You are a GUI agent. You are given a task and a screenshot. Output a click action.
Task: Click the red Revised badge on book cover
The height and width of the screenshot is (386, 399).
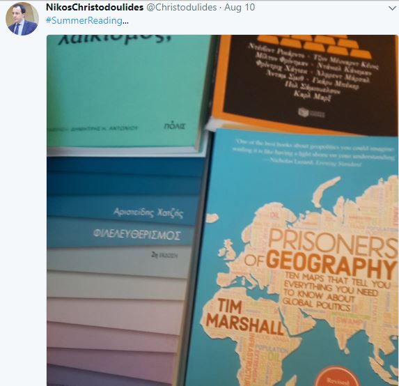[337, 377]
